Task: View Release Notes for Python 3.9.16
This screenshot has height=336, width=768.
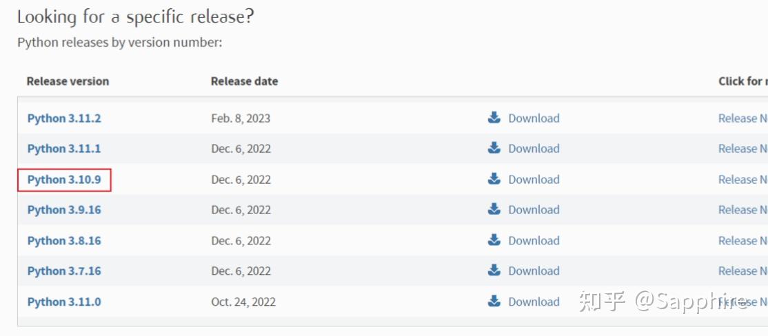Action: (742, 210)
